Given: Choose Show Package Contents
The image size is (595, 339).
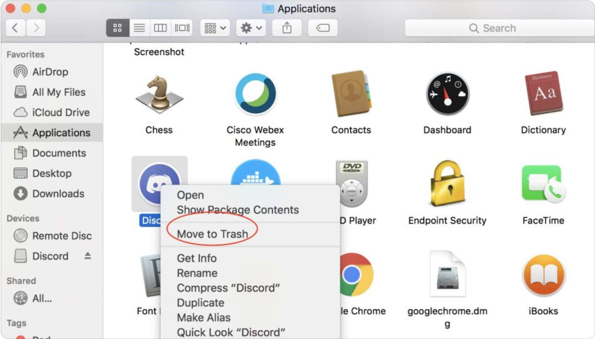Looking at the screenshot, I should tap(250, 210).
